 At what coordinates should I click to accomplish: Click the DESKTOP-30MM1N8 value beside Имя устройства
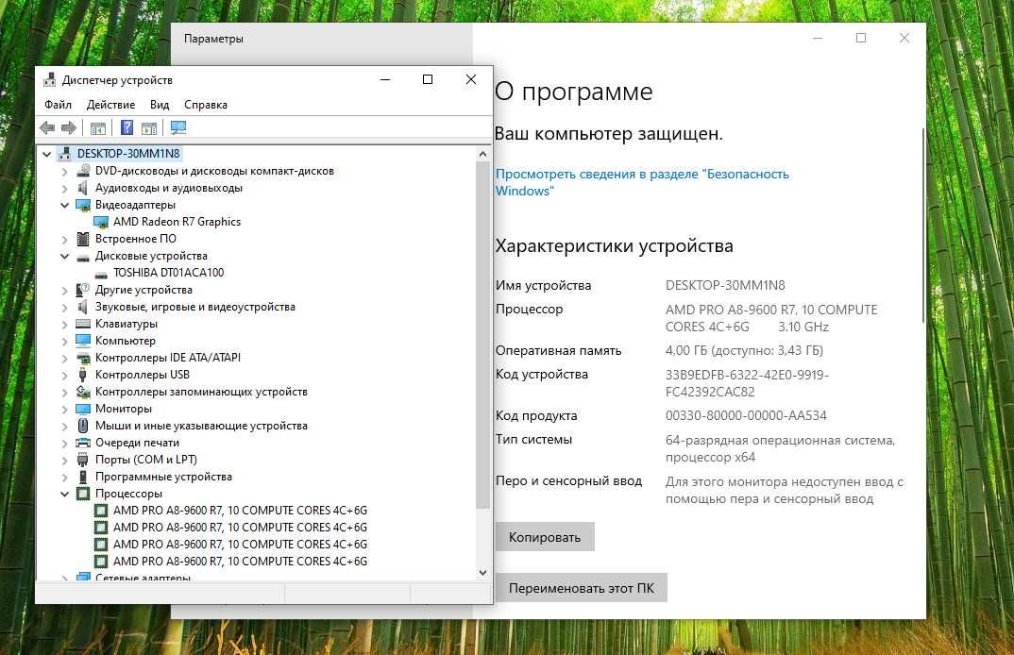click(725, 285)
